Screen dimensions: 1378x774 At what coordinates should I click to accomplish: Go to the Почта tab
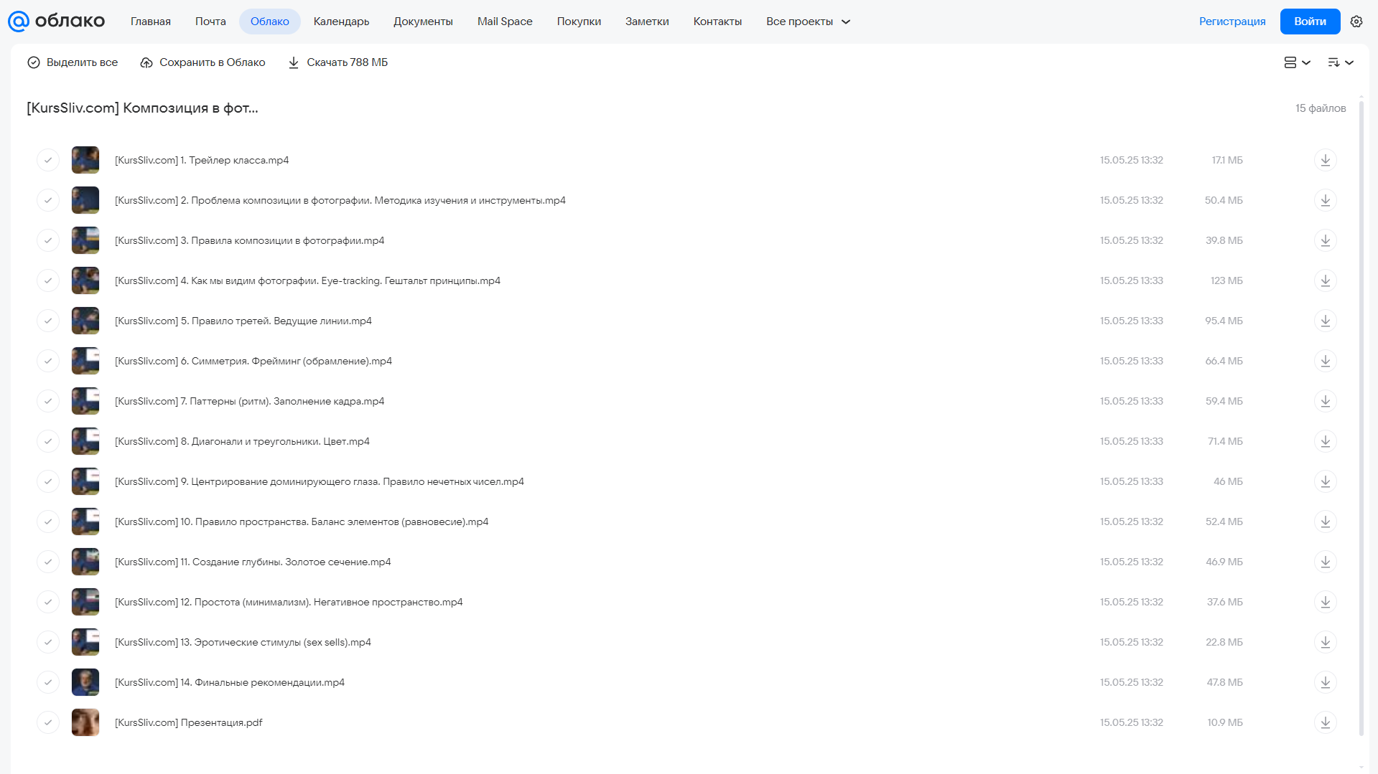pyautogui.click(x=210, y=22)
